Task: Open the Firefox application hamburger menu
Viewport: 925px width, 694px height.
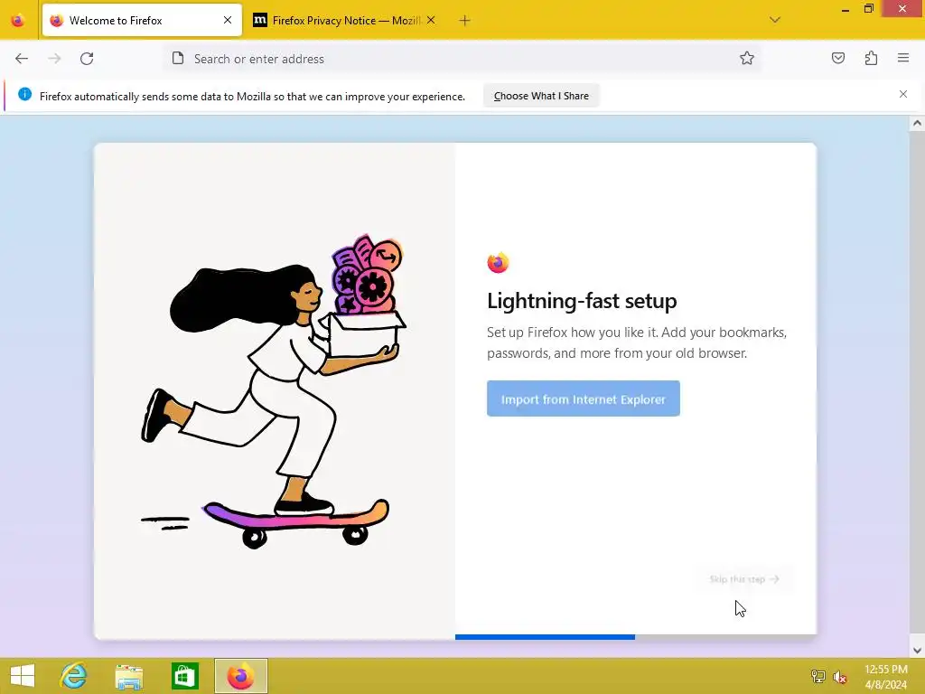Action: (x=903, y=58)
